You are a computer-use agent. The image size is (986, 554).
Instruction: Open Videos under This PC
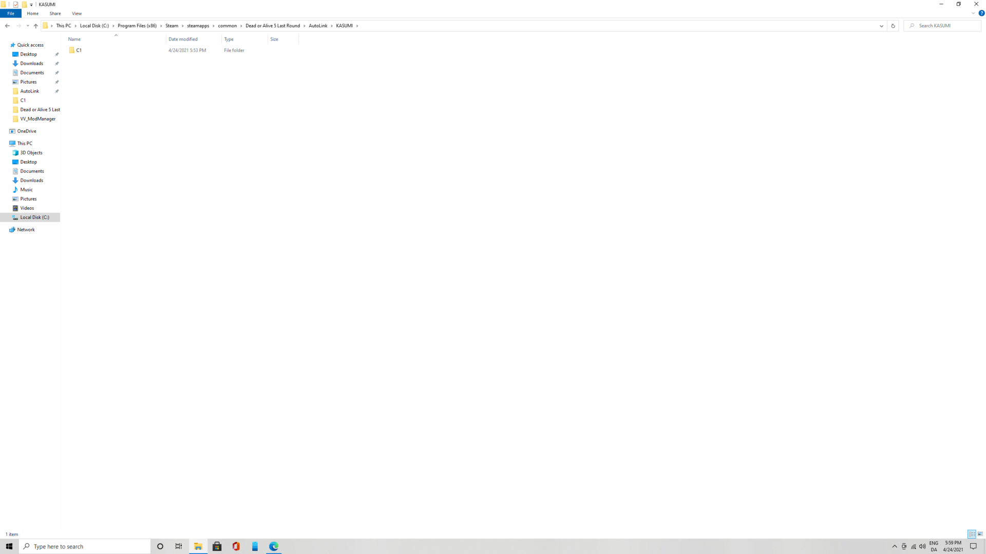[27, 208]
